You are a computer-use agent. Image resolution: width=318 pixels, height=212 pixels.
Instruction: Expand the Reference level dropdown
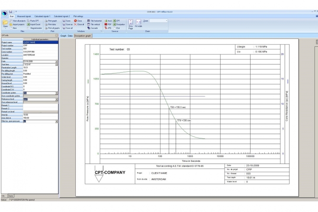[x=56, y=99]
